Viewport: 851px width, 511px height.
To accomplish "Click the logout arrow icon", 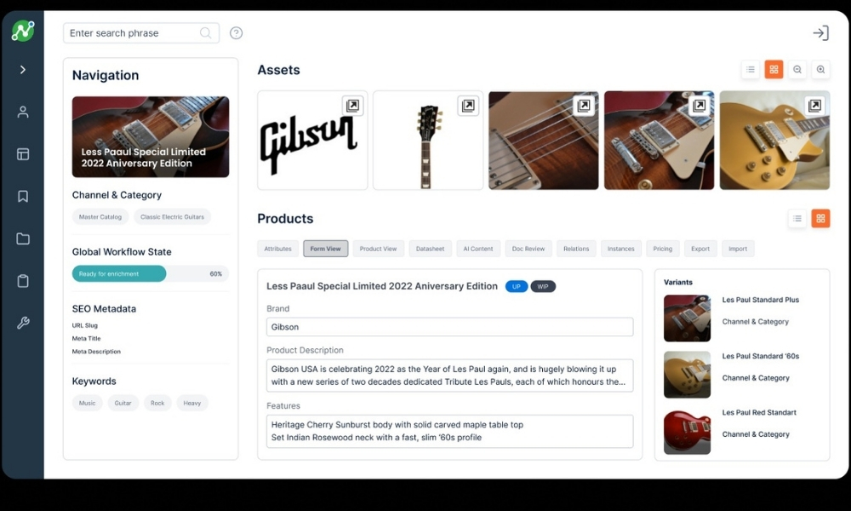I will coord(820,33).
